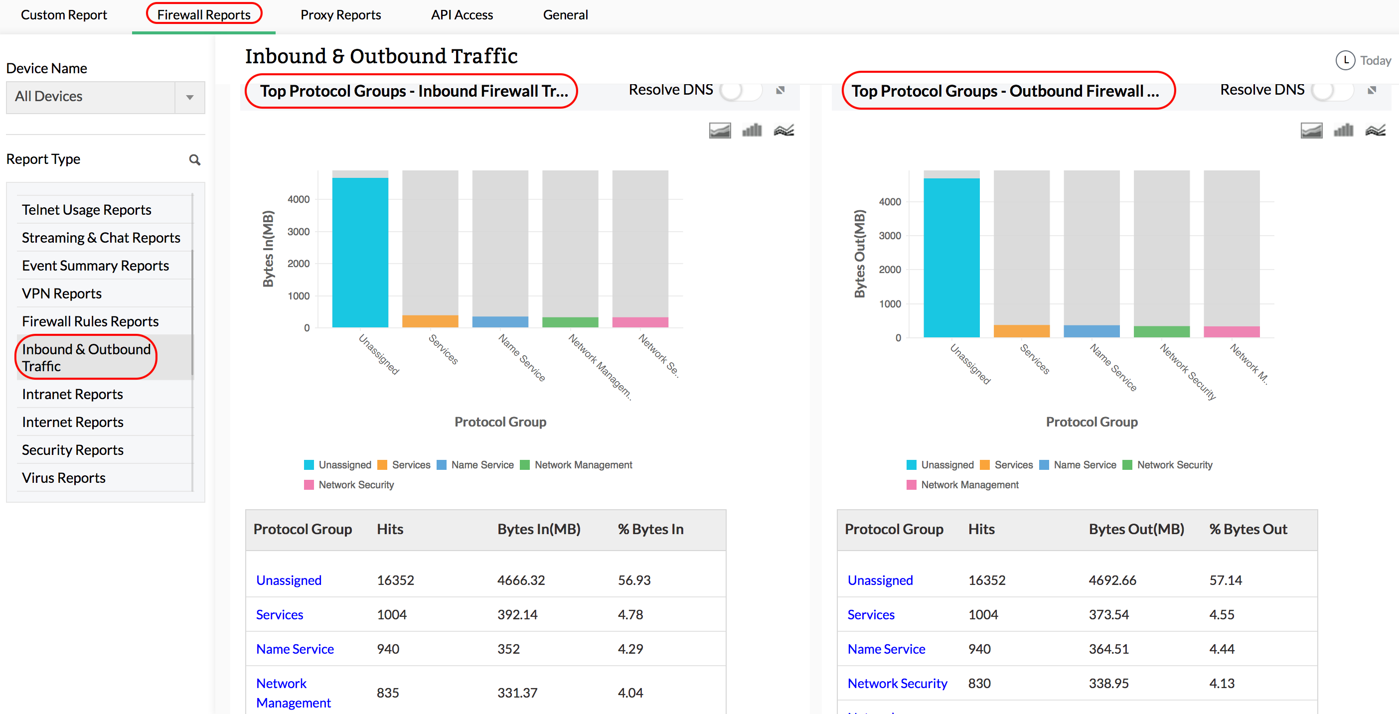Switch to the API Access tab

(x=462, y=14)
